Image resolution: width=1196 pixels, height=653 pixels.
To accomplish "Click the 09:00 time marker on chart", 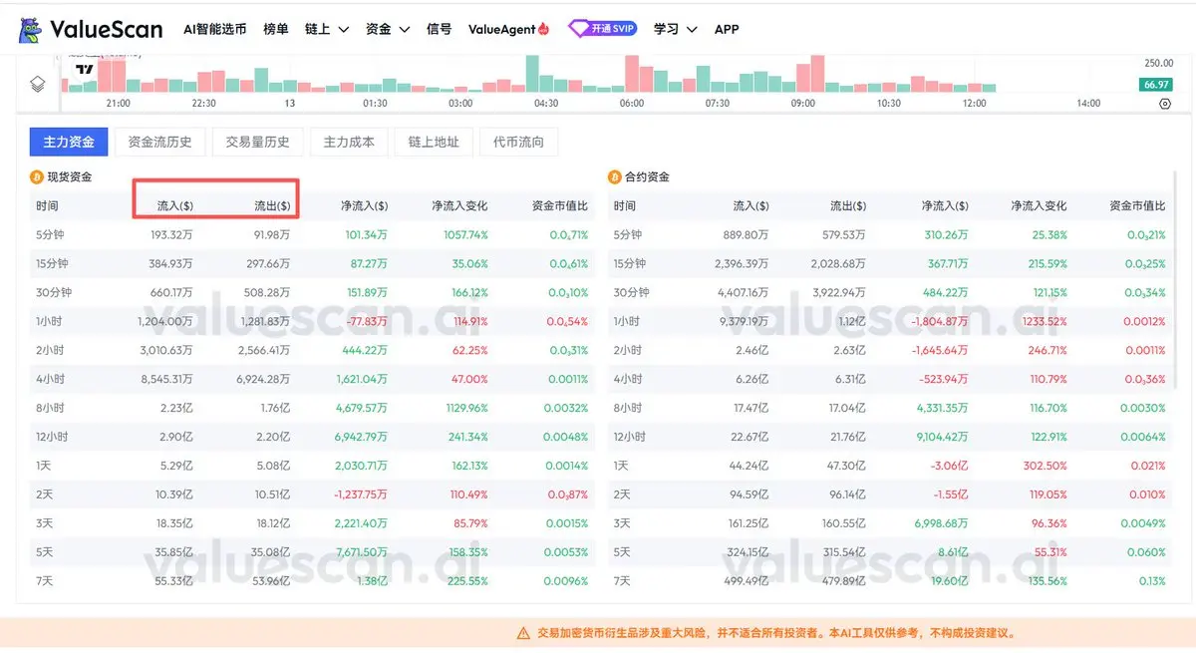I will (x=802, y=104).
